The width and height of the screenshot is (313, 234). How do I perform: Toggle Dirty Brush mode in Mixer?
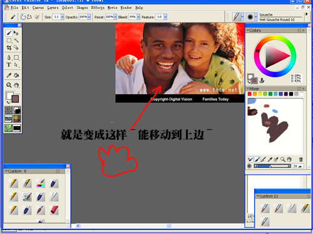(250, 160)
